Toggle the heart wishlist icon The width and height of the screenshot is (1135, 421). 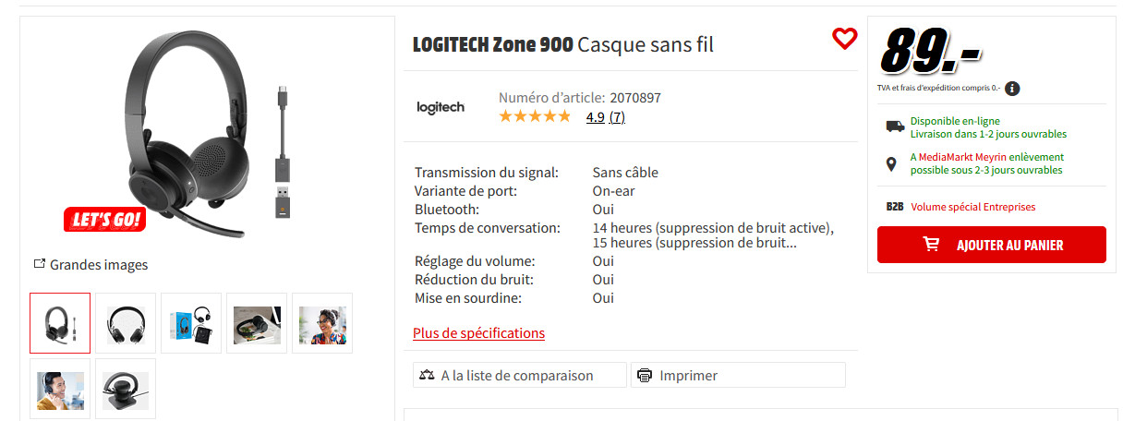coord(844,39)
